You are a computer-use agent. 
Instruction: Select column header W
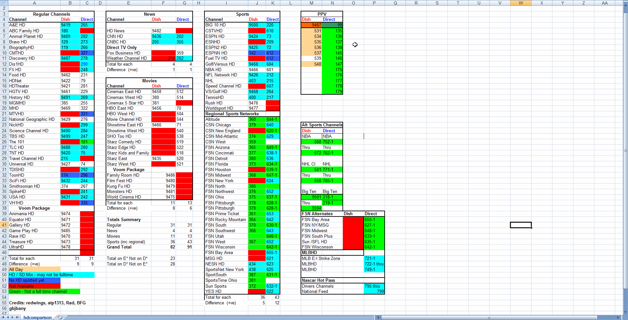[521, 3]
